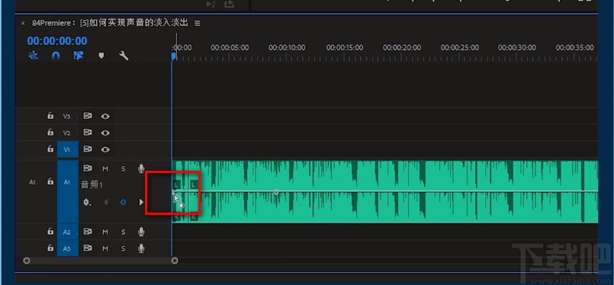Screen dimensions: 614x285
Task: Hide track V3 output eye
Action: tap(105, 117)
